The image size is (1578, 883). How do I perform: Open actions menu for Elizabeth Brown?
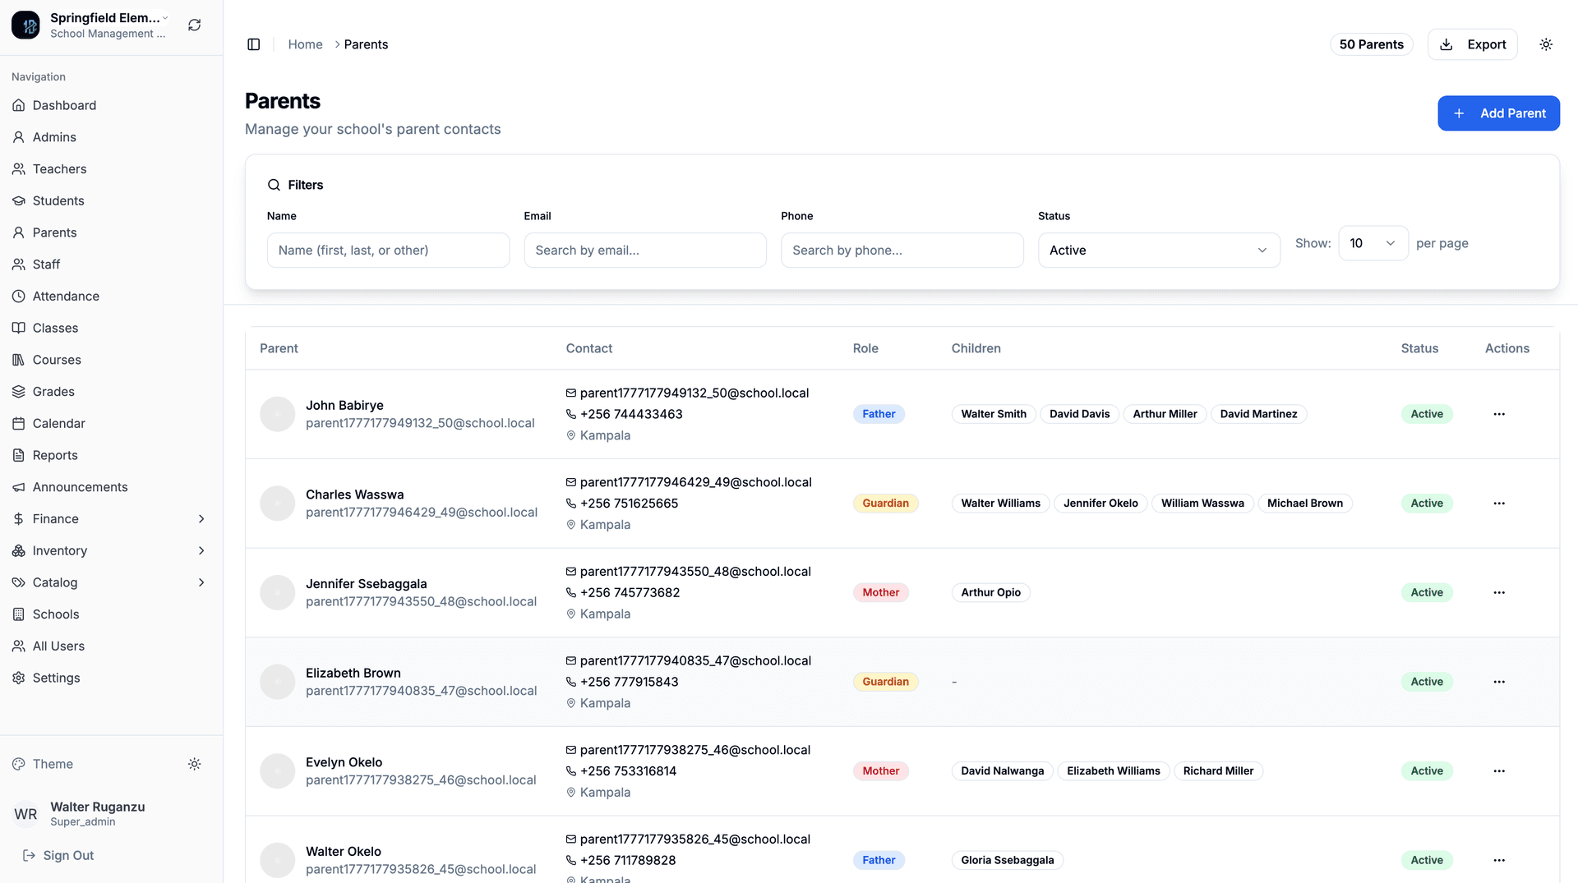pos(1499,682)
